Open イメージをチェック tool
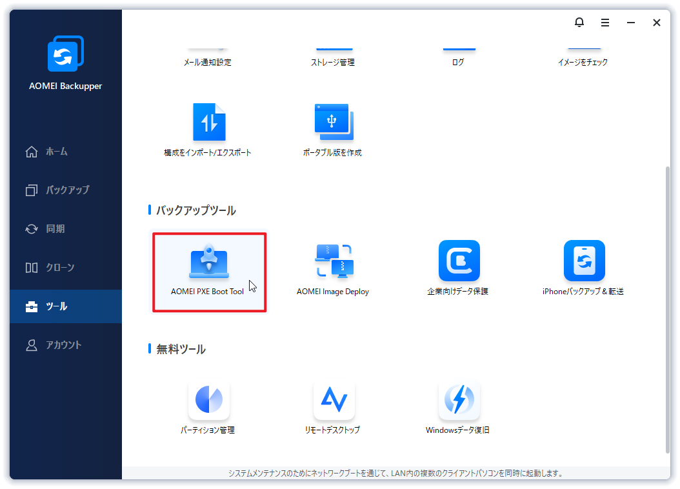Viewport: 680px width, 489px height. pos(583,58)
